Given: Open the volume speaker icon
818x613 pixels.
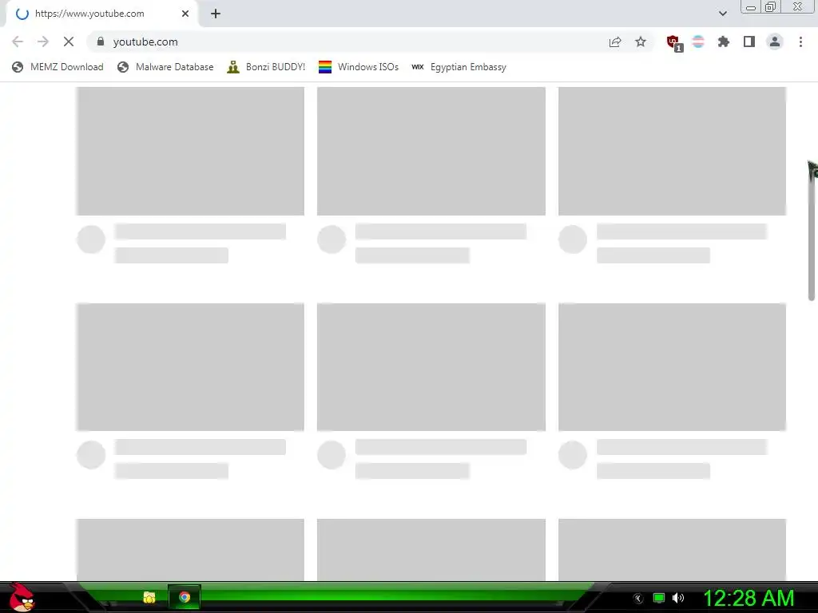Looking at the screenshot, I should click(678, 598).
